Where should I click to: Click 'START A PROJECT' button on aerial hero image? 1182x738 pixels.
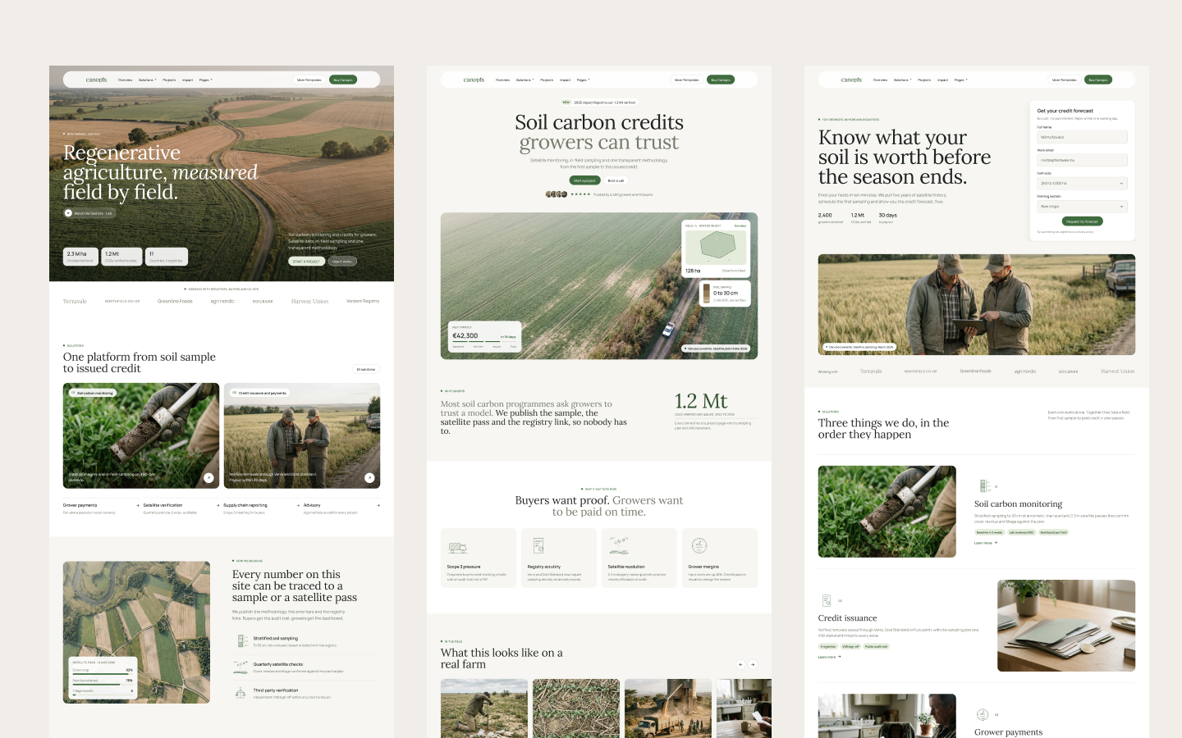click(x=306, y=261)
